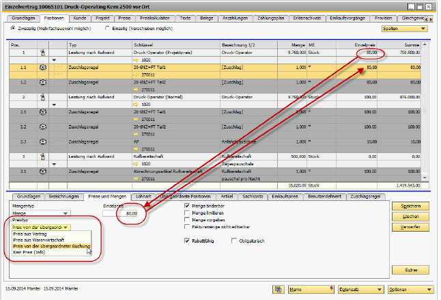Click the gear icon in row 2.3
This screenshot has height=300, width=441.
[x=42, y=141]
